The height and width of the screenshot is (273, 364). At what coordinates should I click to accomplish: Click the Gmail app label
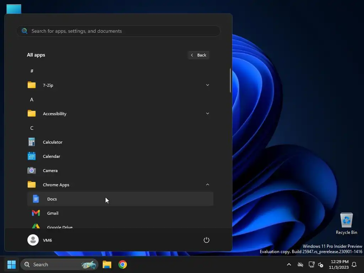[53, 213]
